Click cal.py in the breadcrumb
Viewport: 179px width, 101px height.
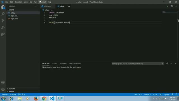(47, 10)
